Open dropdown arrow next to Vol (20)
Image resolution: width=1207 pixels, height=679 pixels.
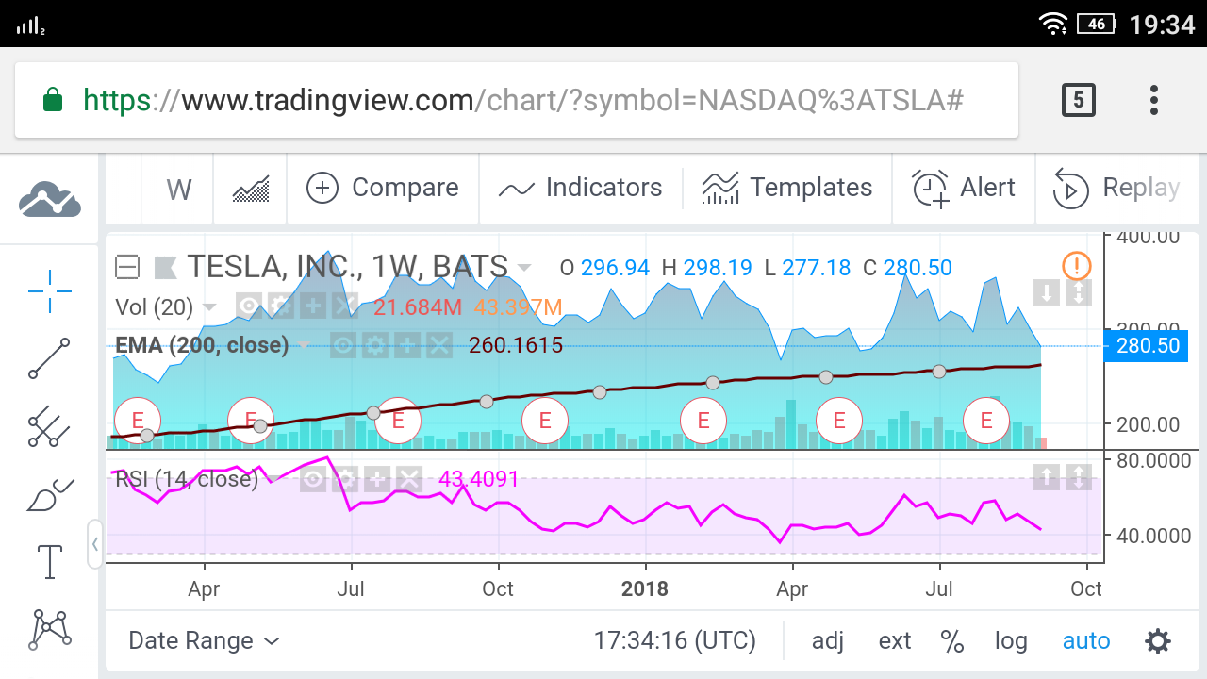click(210, 306)
